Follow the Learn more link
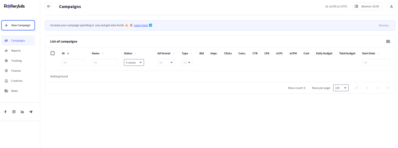Image resolution: width=398 pixels, height=148 pixels. tap(141, 25)
